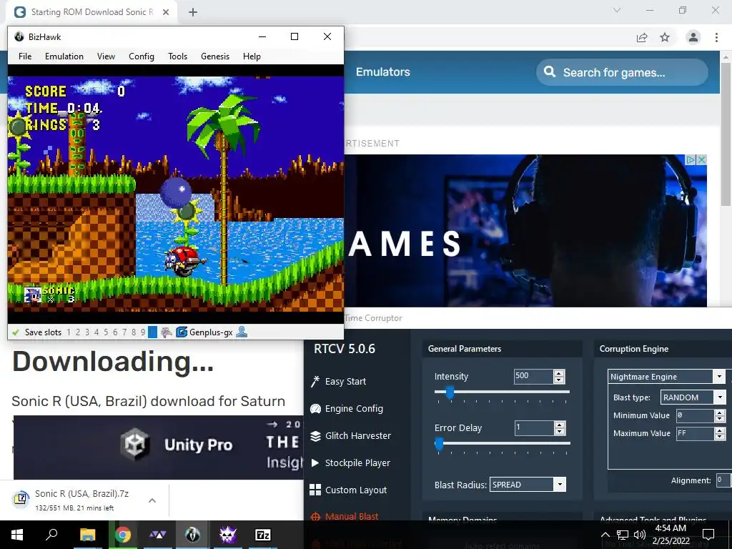Click the BizHawk title bar application icon
732x549 pixels.
(x=19, y=36)
